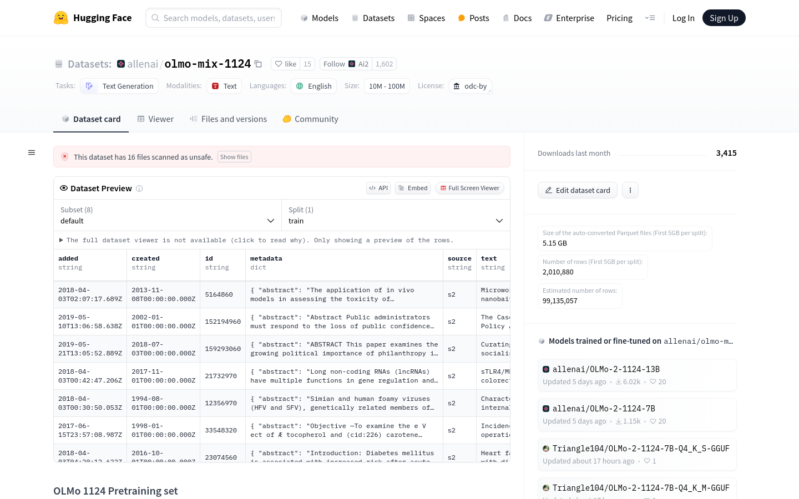Image resolution: width=799 pixels, height=499 pixels.
Task: Click the unsafe scan warning icon
Action: point(65,157)
